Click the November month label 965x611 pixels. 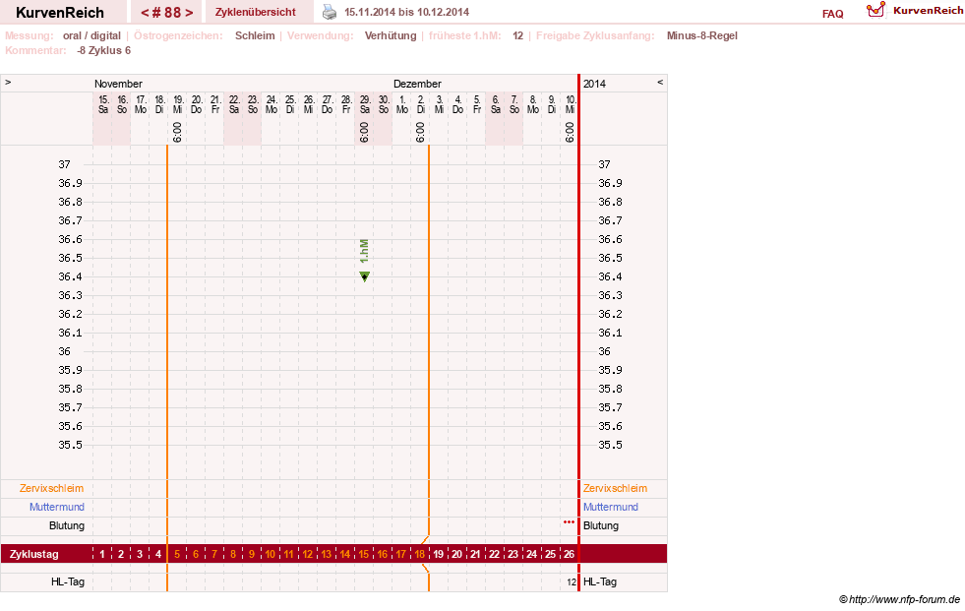pyautogui.click(x=118, y=84)
